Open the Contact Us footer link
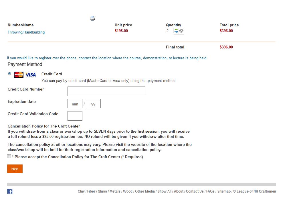The height and width of the screenshot is (198, 299). point(195,191)
